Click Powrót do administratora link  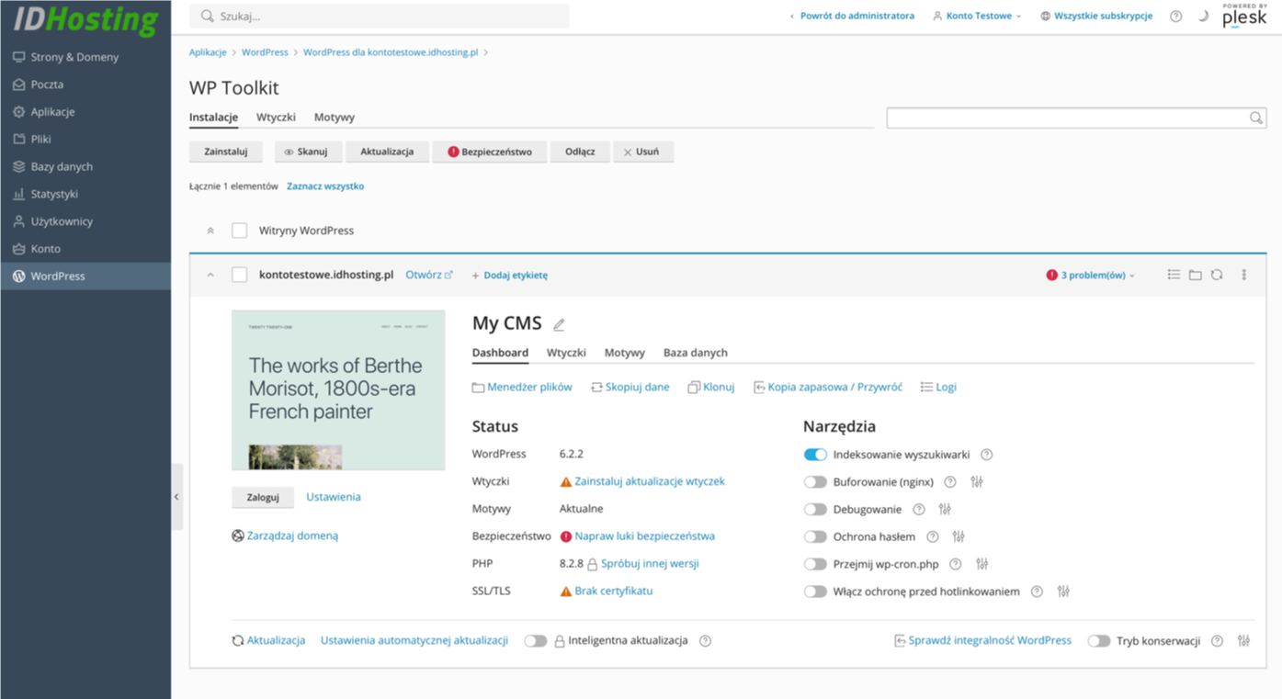(x=852, y=16)
